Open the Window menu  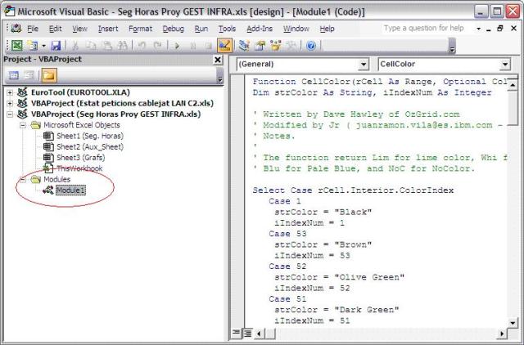(x=296, y=29)
